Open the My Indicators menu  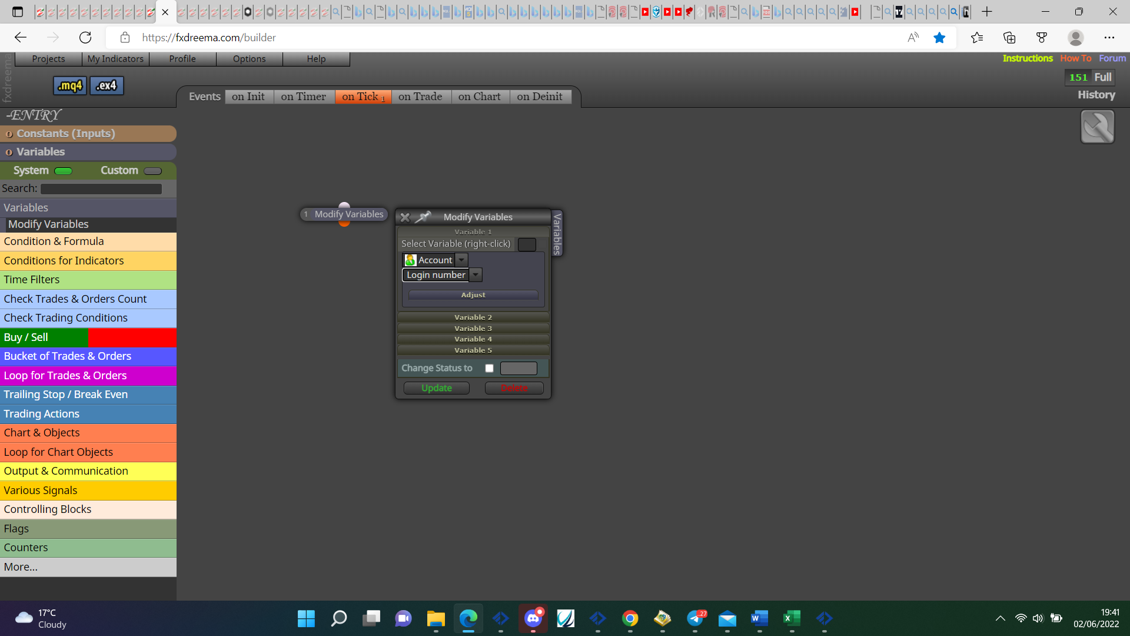coord(115,59)
